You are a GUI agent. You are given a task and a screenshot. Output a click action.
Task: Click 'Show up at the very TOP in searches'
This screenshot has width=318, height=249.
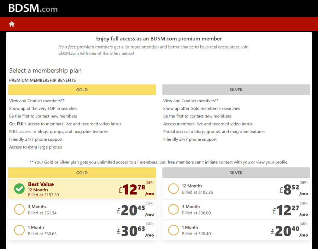[43, 108]
